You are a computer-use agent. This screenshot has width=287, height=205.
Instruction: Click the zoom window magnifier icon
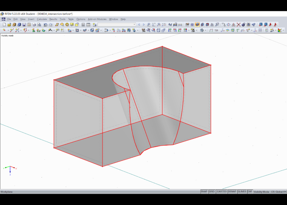click(148, 30)
